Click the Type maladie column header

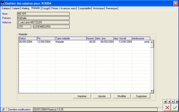click(71, 38)
